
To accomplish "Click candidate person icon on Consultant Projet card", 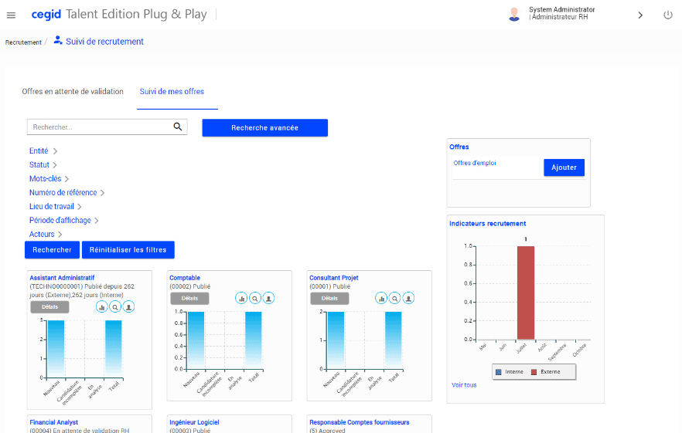I will tap(408, 298).
